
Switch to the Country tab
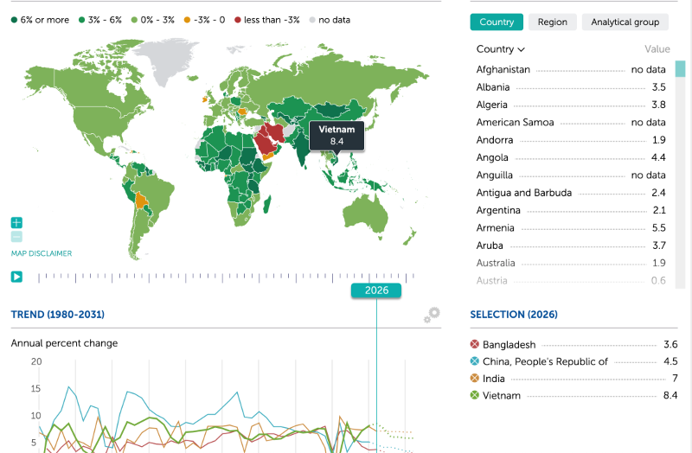point(497,22)
